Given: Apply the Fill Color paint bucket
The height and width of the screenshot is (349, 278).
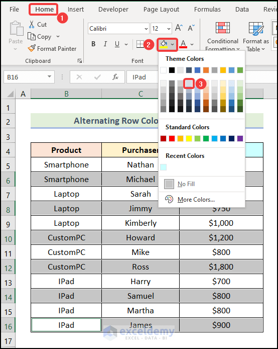Looking at the screenshot, I should tap(164, 44).
